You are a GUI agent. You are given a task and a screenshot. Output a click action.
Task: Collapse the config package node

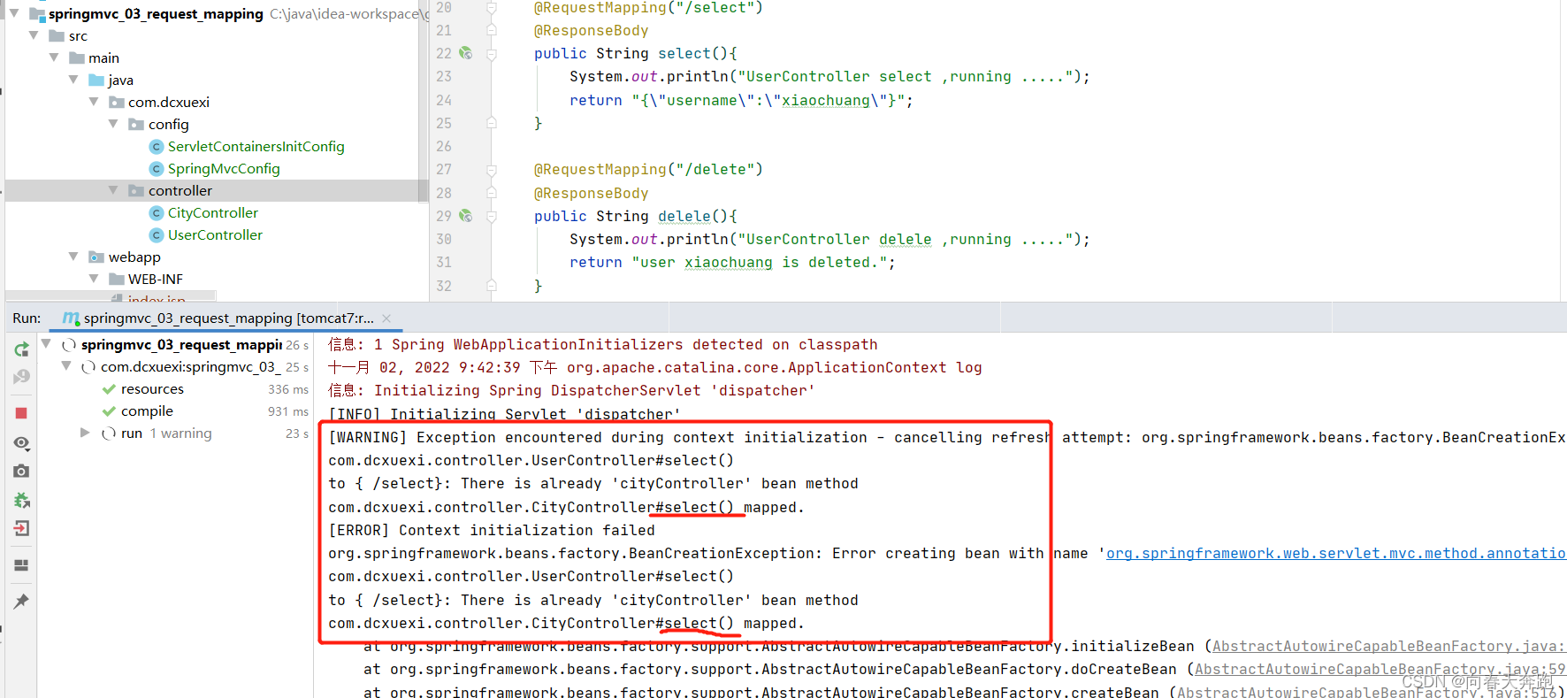coord(113,124)
